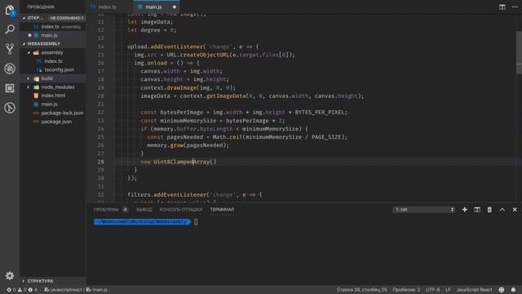Click the Uint8ClampedArray code on line 28
Image resolution: width=522 pixels, height=294 pixels.
pos(181,162)
